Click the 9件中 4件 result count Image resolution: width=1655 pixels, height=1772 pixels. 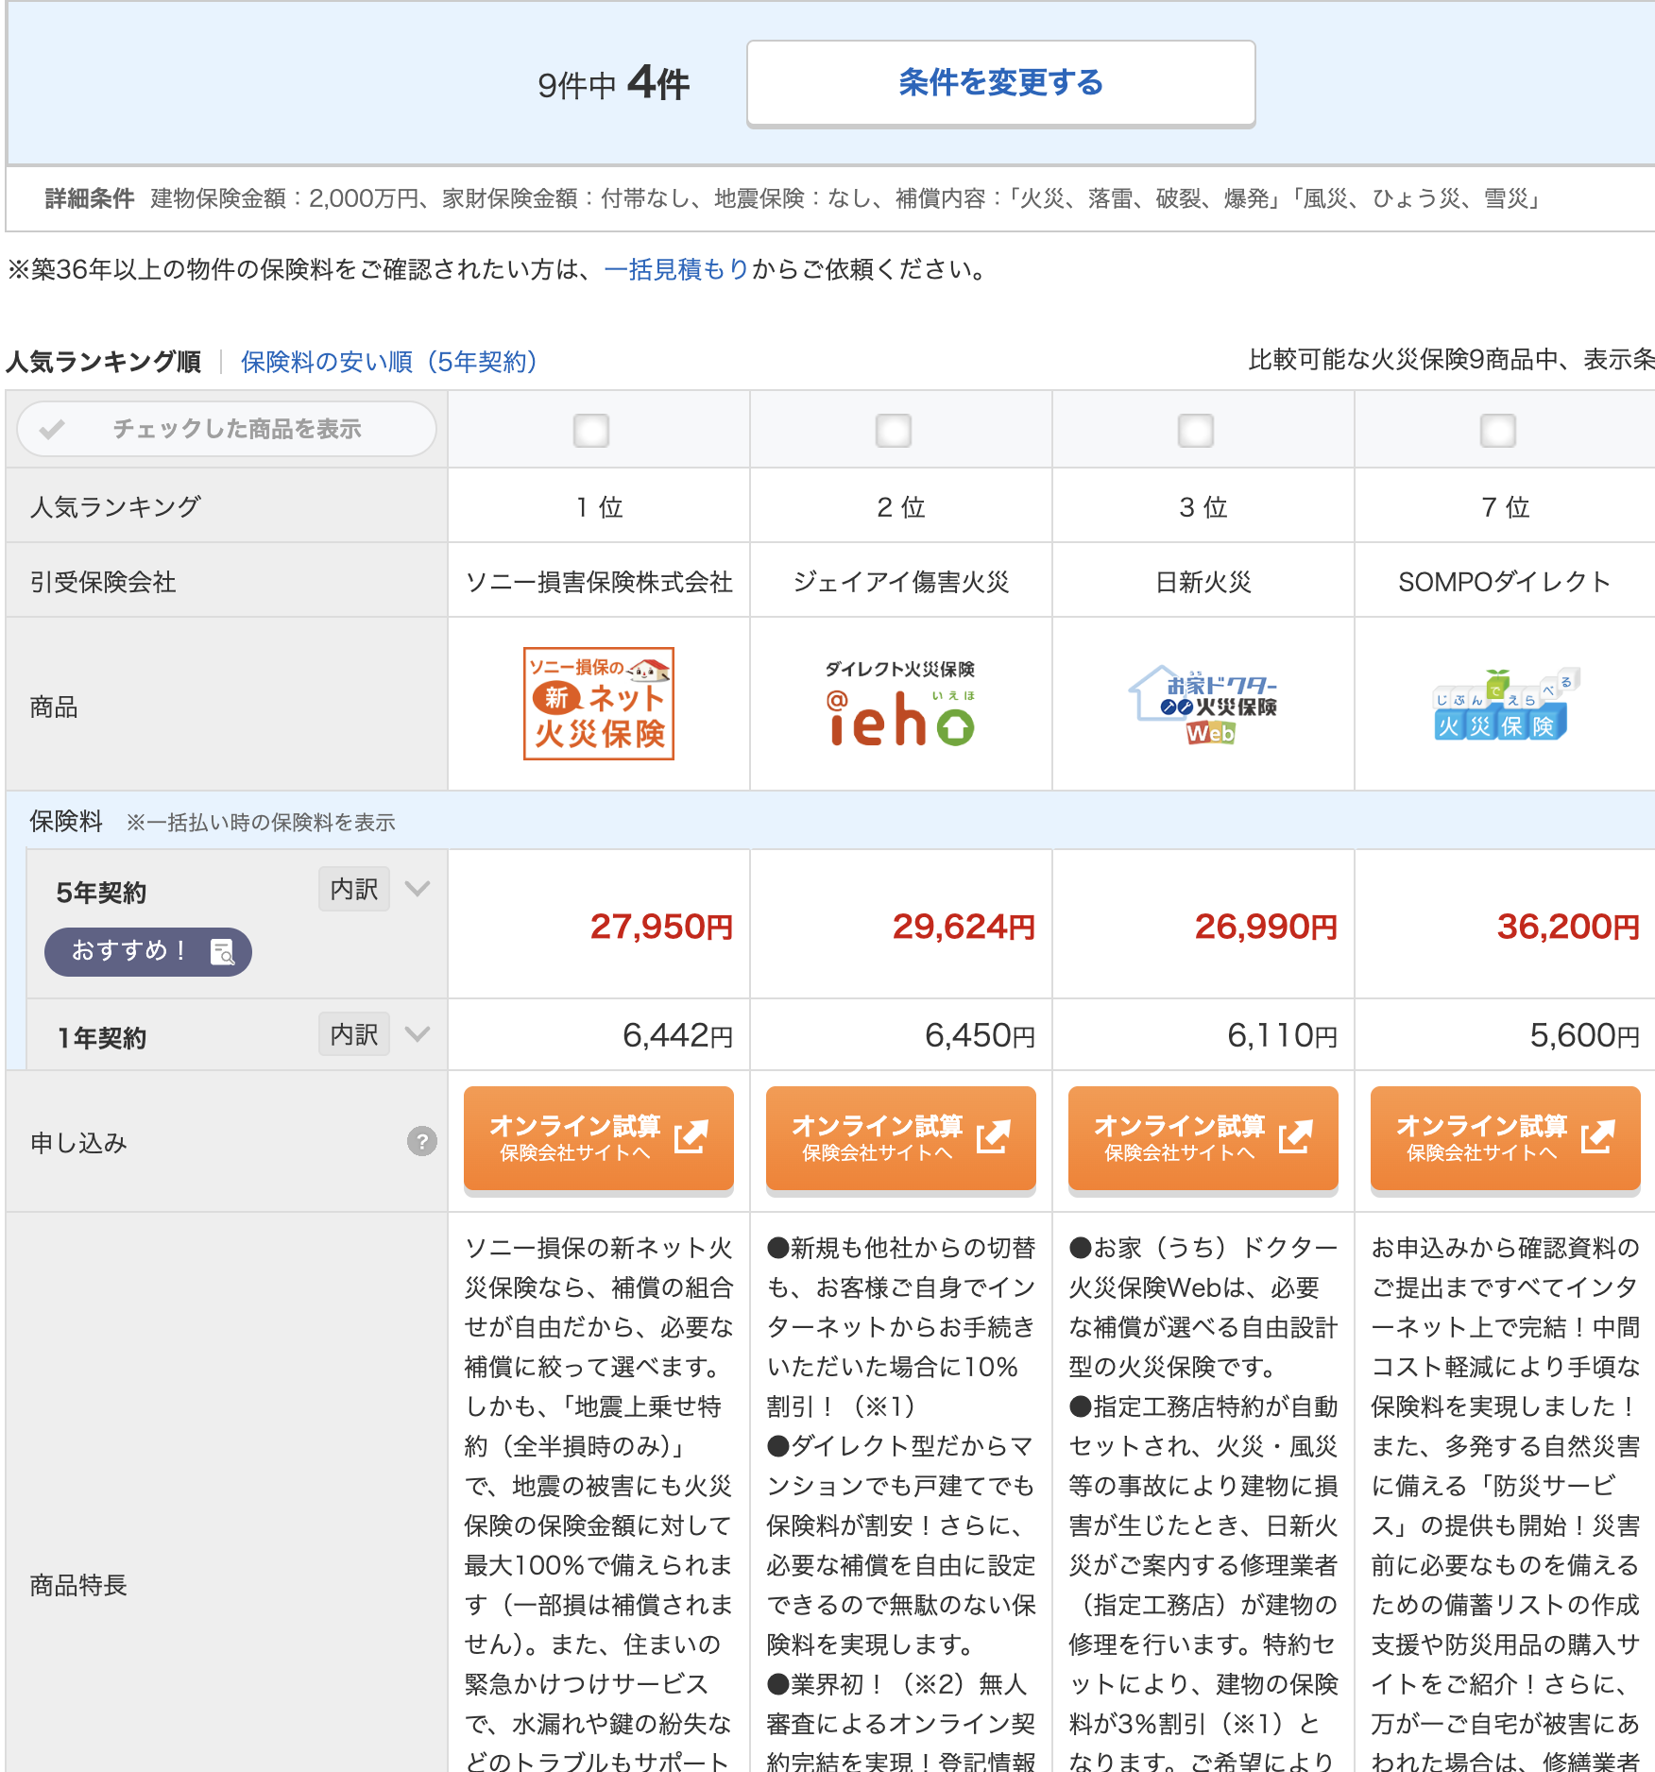tap(613, 84)
